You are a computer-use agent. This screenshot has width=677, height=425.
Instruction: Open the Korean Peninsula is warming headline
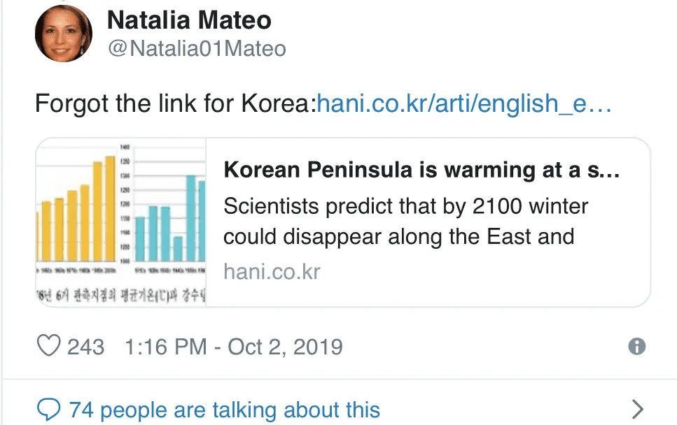point(421,171)
